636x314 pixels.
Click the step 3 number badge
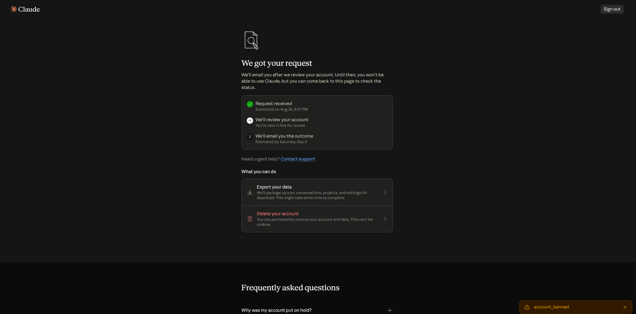tap(250, 137)
